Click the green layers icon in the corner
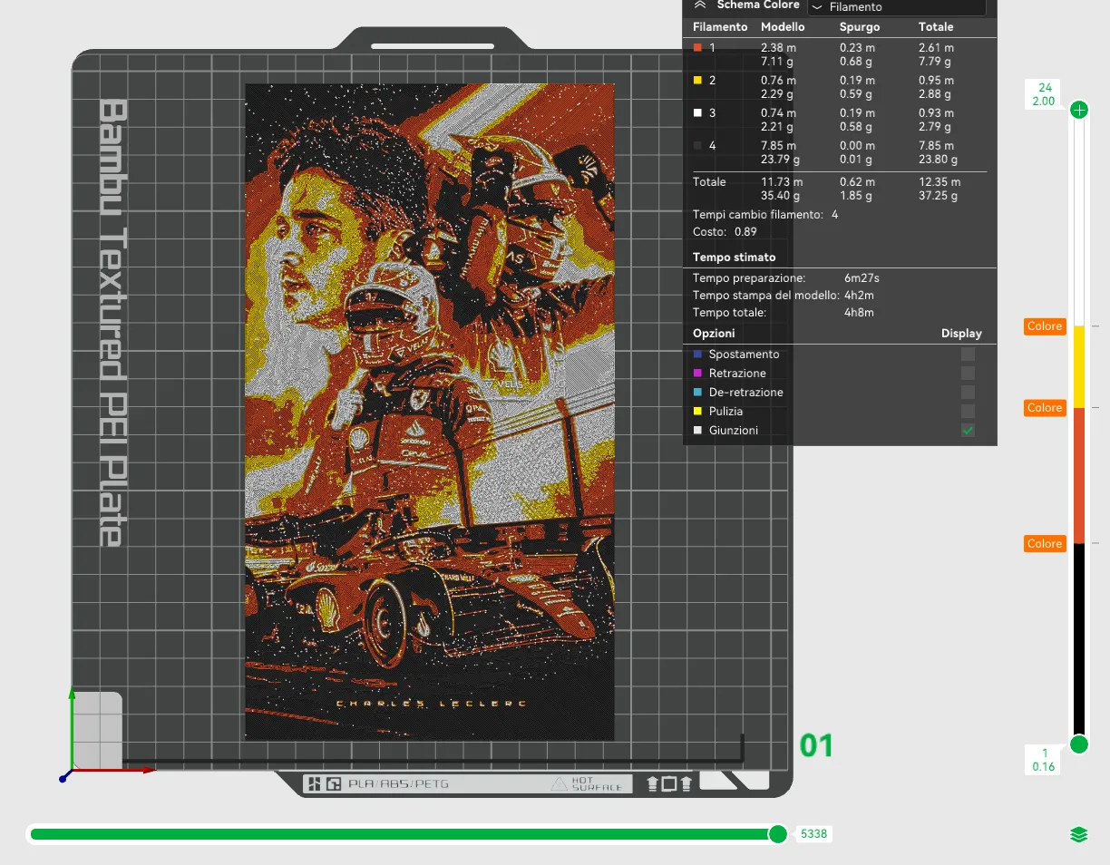The width and height of the screenshot is (1110, 865). [x=1079, y=835]
